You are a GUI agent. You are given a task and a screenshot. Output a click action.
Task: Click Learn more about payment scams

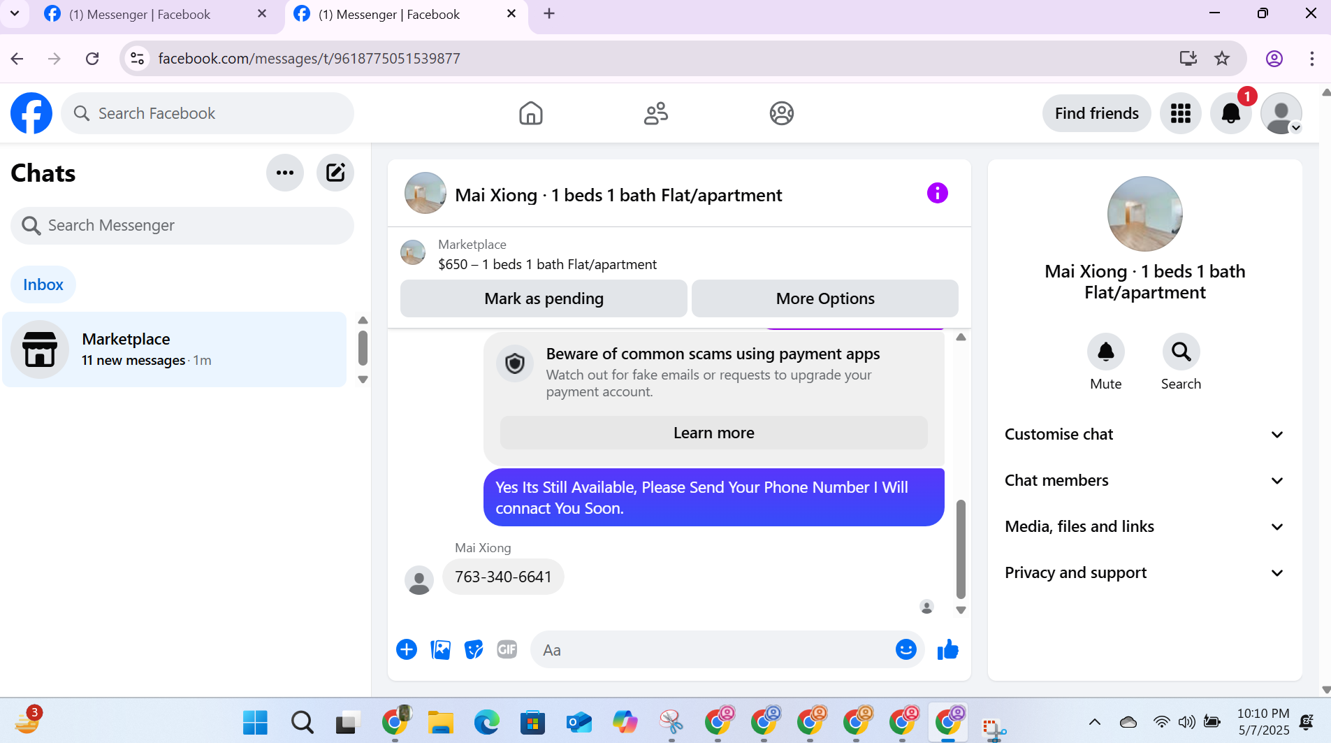tap(713, 433)
